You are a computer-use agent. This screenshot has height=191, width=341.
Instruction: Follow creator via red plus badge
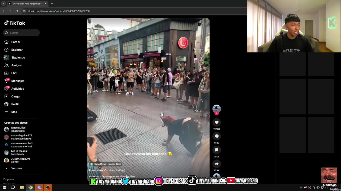point(217,113)
